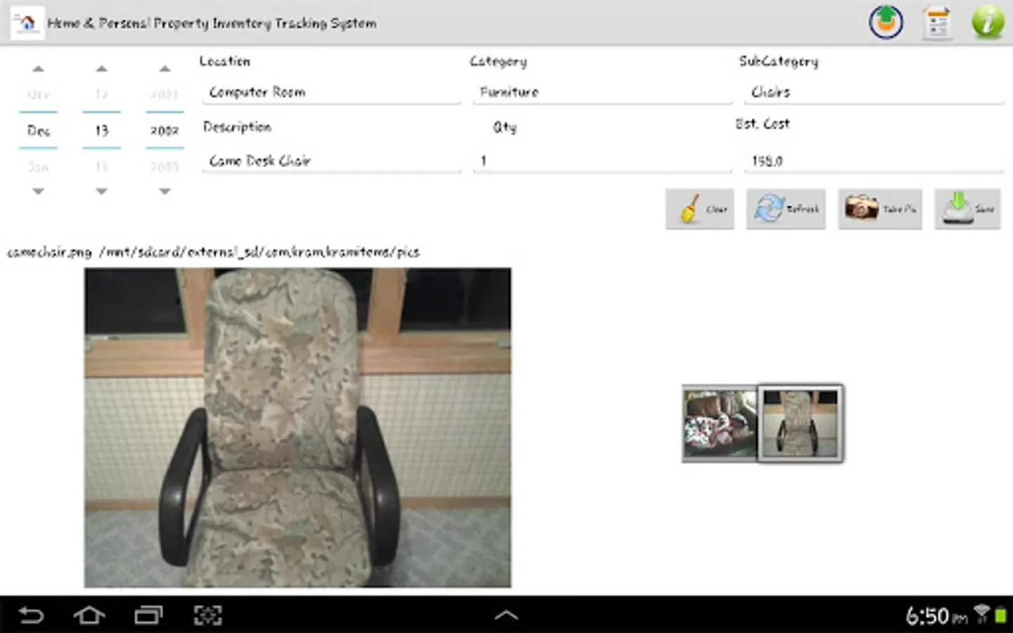The width and height of the screenshot is (1013, 633).
Task: Decrease month with down arrow below Dec
Action: click(38, 191)
